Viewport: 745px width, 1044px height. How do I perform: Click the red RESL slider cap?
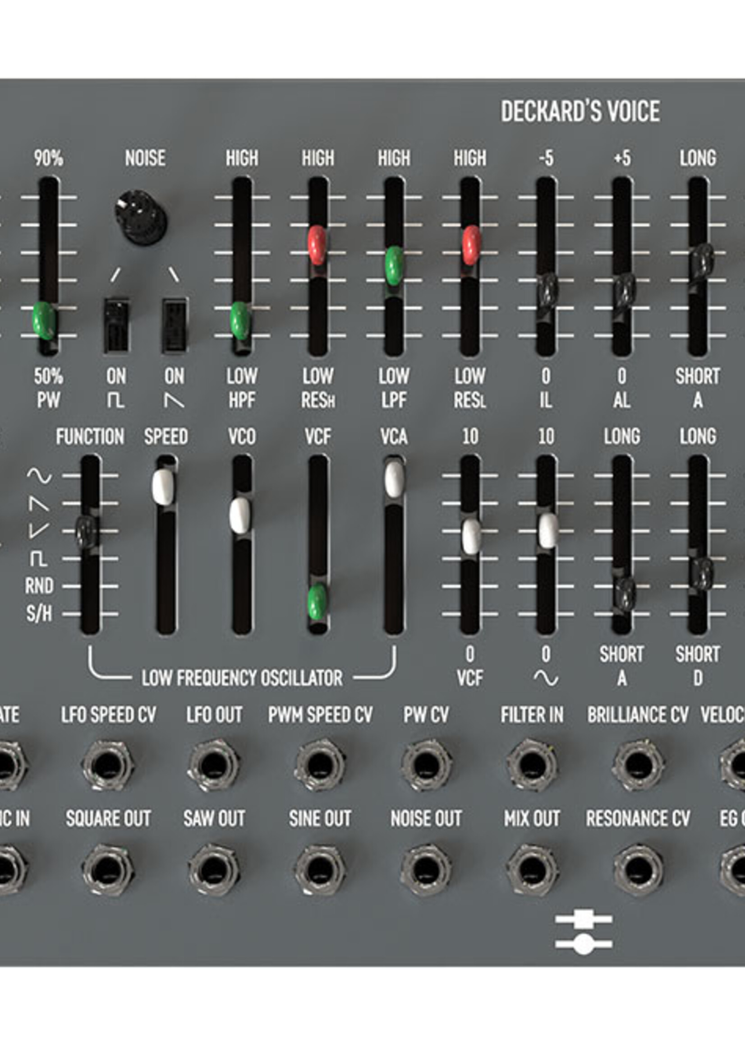pos(471,245)
